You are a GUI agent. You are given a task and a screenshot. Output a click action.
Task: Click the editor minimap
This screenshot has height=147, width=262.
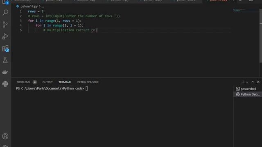tap(246, 10)
